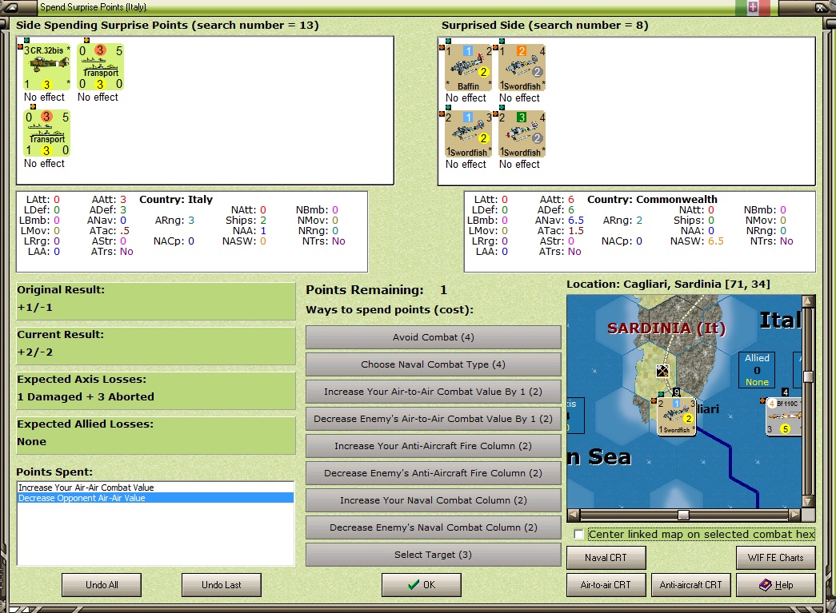Image resolution: width=836 pixels, height=613 pixels.
Task: Select the blue-1 Swordfish counter
Action: pos(468,134)
